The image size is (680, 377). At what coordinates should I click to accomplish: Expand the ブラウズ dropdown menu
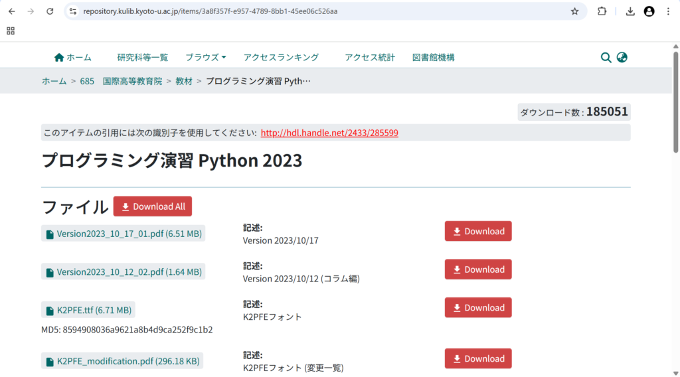[206, 57]
